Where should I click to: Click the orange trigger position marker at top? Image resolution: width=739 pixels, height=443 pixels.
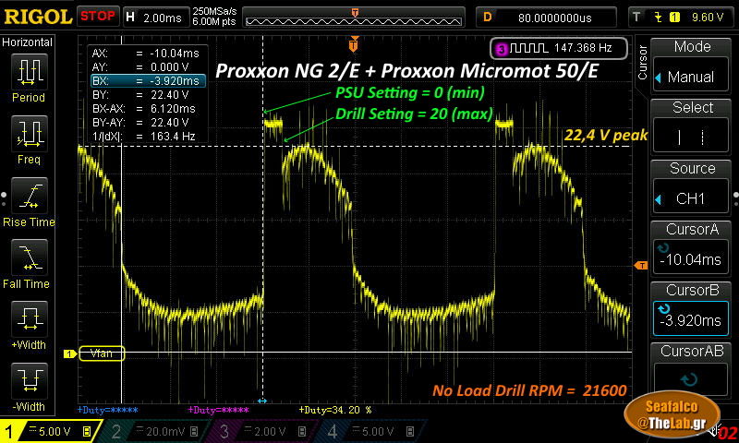pyautogui.click(x=354, y=44)
